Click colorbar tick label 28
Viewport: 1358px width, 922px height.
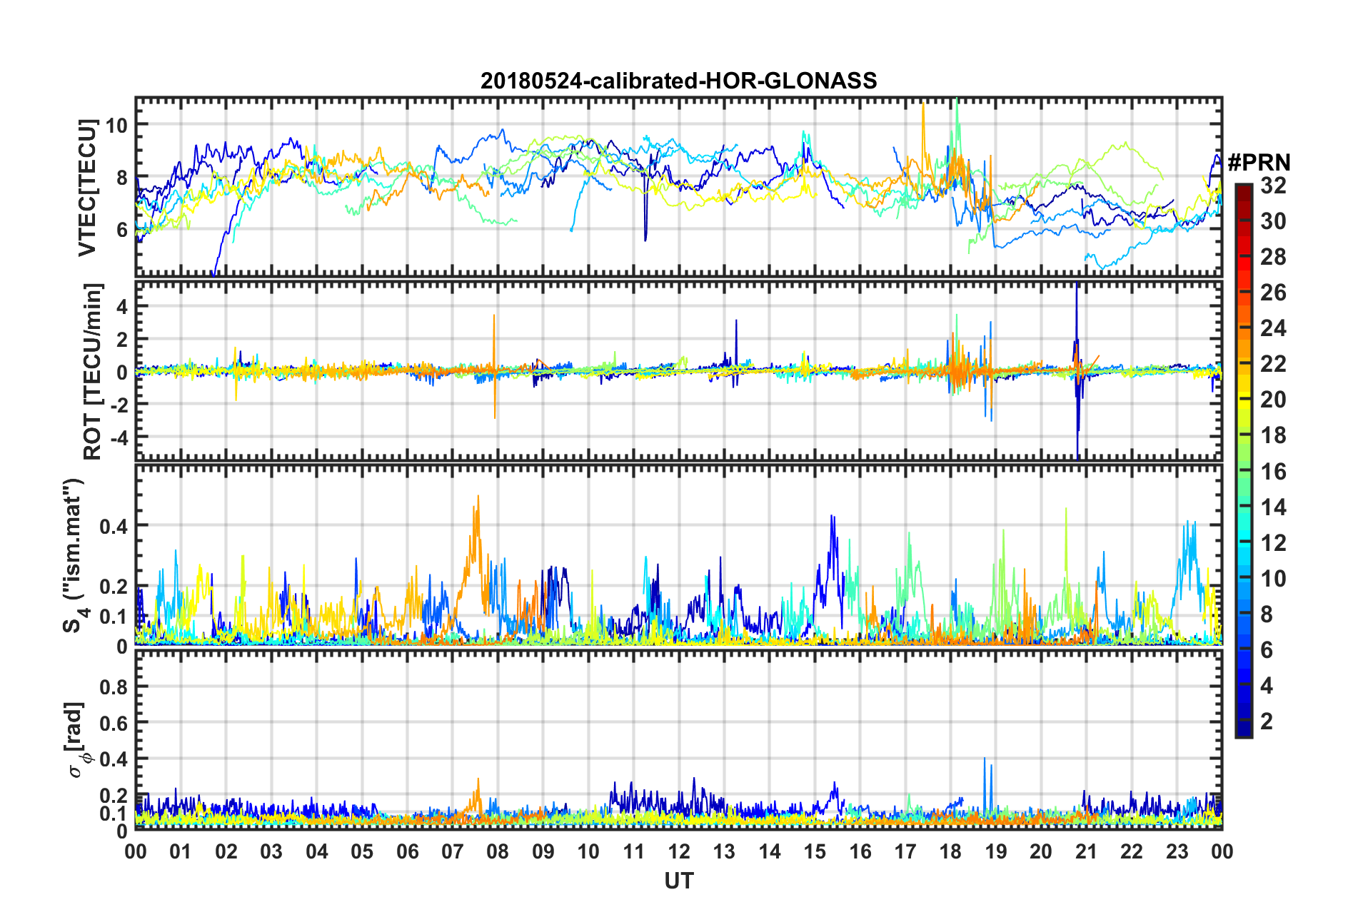1273,257
